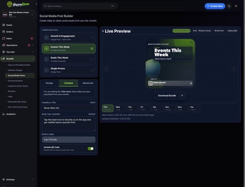
Task: Select the Growth & Engagement radio button
Action: point(92,38)
